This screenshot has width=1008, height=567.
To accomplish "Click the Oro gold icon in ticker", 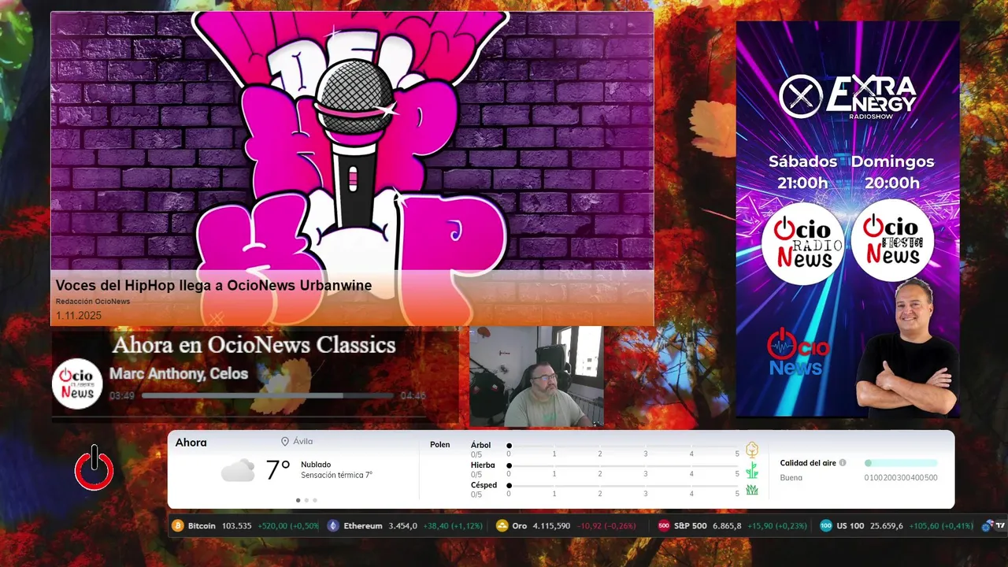I will [x=502, y=525].
